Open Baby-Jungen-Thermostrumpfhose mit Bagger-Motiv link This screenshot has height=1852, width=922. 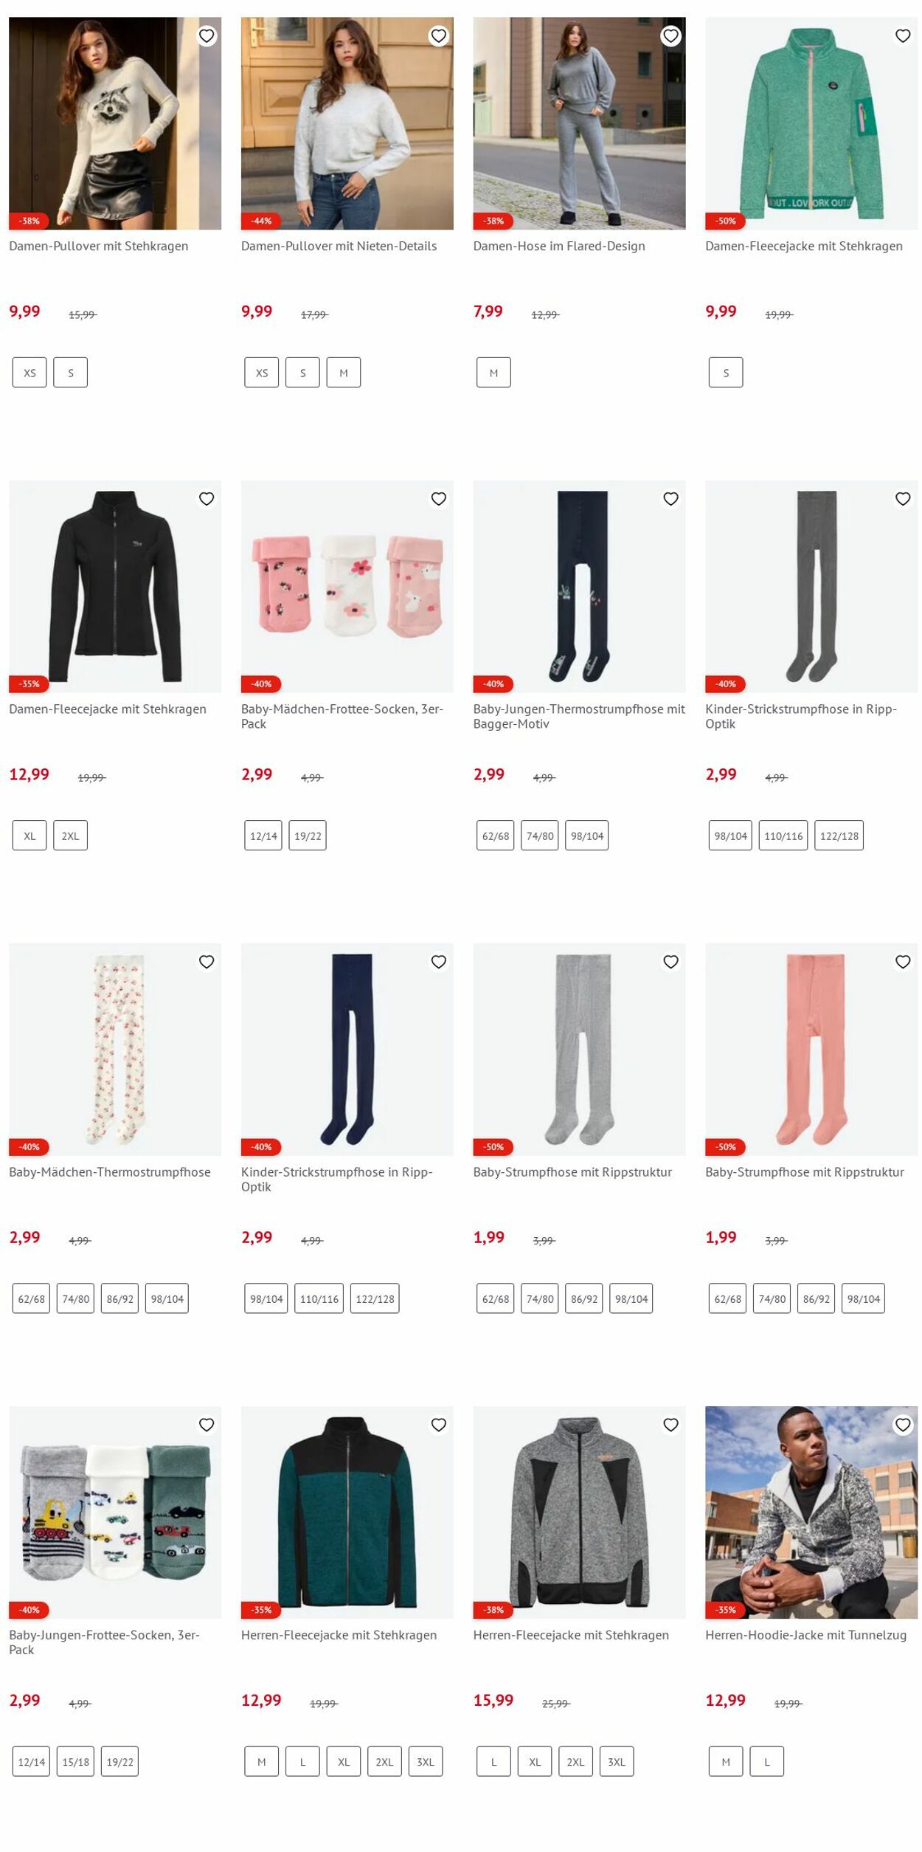[579, 716]
